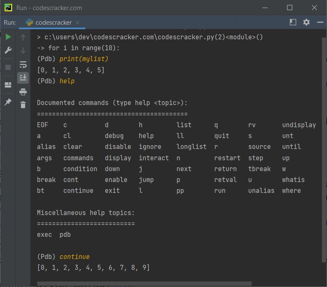Click the 'jump' command name
Viewport: 327px width, 287px height.
[146, 179]
